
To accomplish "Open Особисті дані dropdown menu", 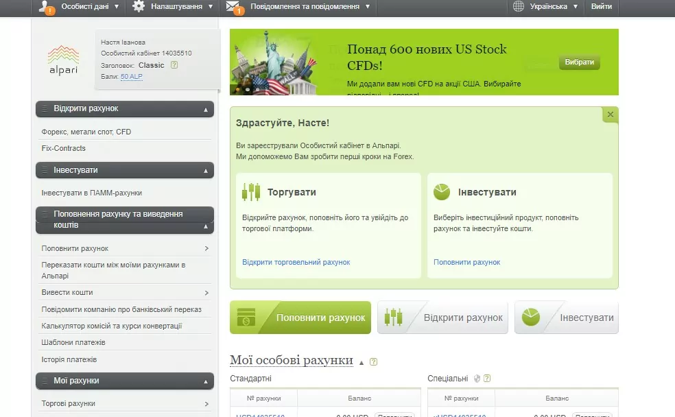I will 91,6.
